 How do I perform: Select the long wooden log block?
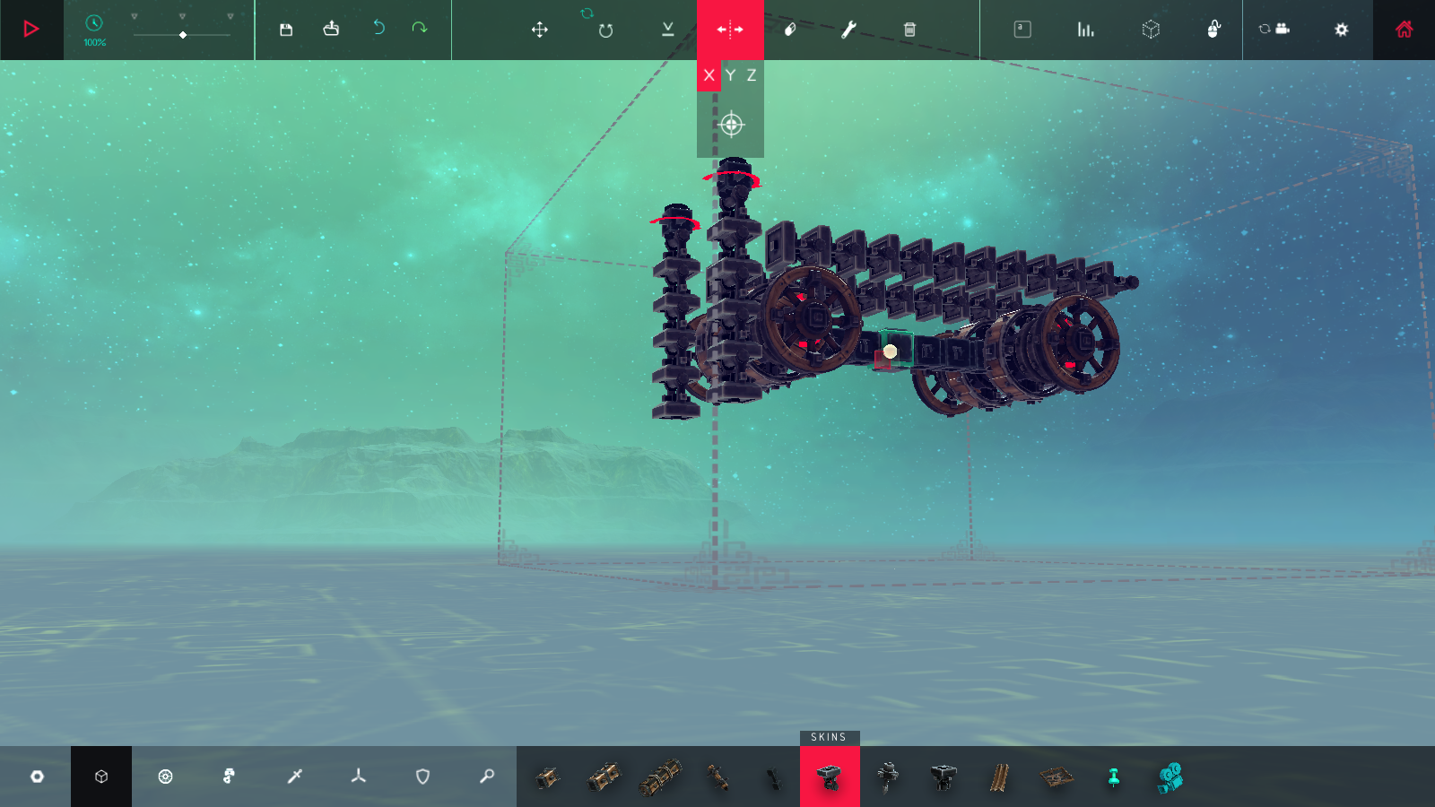[660, 777]
